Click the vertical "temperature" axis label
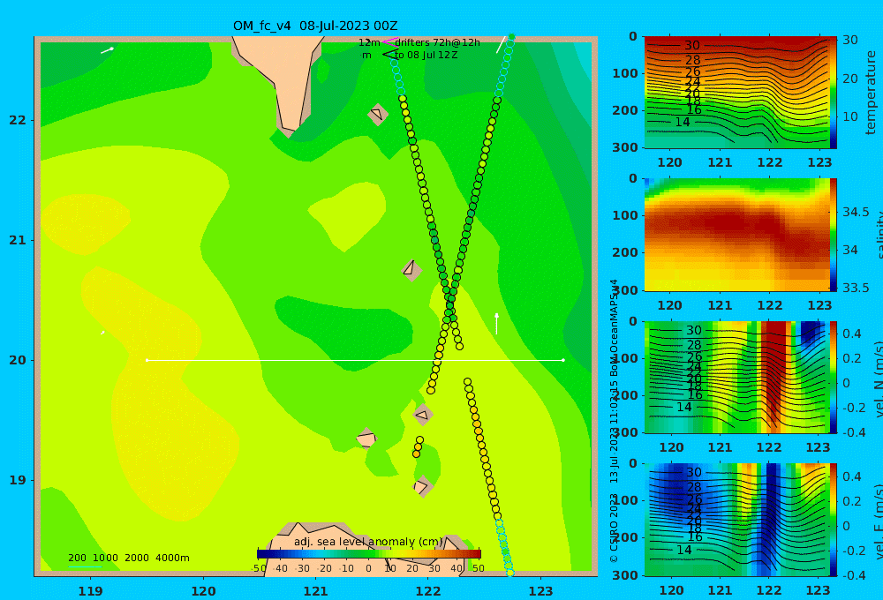Image resolution: width=883 pixels, height=600 pixels. pos(871,93)
